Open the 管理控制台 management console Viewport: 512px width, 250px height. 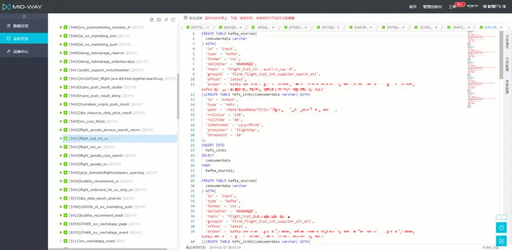432,7
